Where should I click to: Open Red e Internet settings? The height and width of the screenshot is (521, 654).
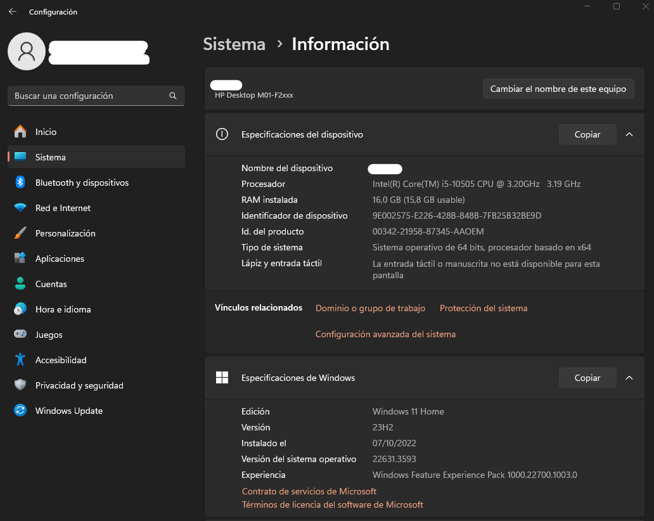pos(96,208)
